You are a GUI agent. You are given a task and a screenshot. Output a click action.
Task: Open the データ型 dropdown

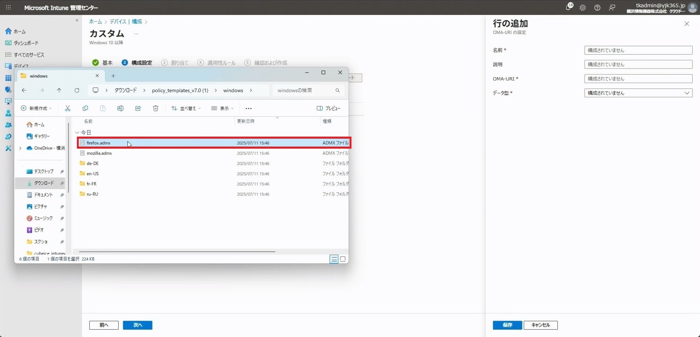pos(638,93)
